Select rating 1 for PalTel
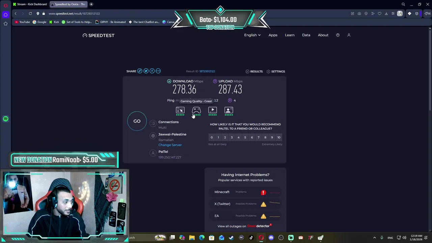This screenshot has height=243, width=432. (218, 137)
